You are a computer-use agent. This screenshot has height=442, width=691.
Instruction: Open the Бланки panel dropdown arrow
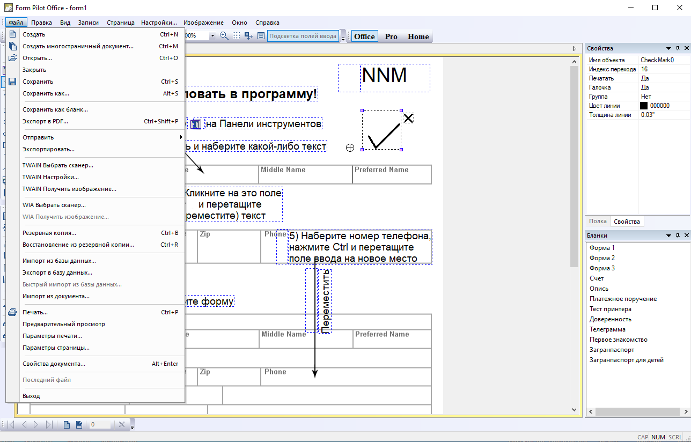(x=668, y=235)
